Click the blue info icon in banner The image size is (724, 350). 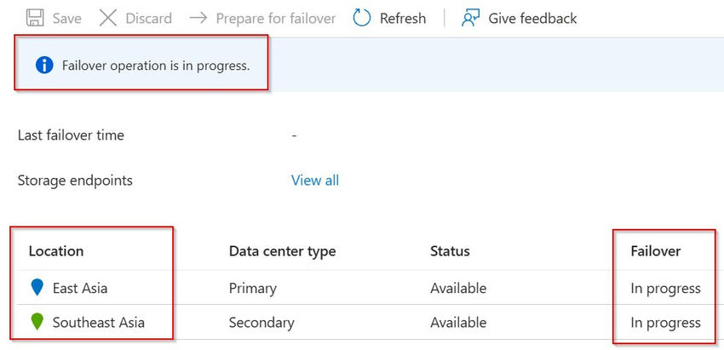[44, 65]
